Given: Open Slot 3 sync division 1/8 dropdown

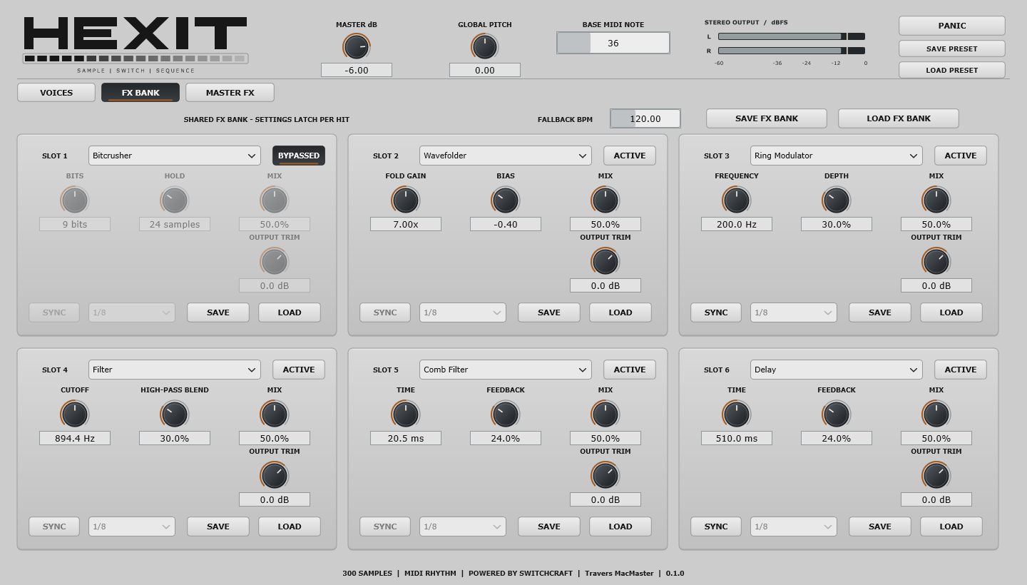Looking at the screenshot, I should [794, 312].
